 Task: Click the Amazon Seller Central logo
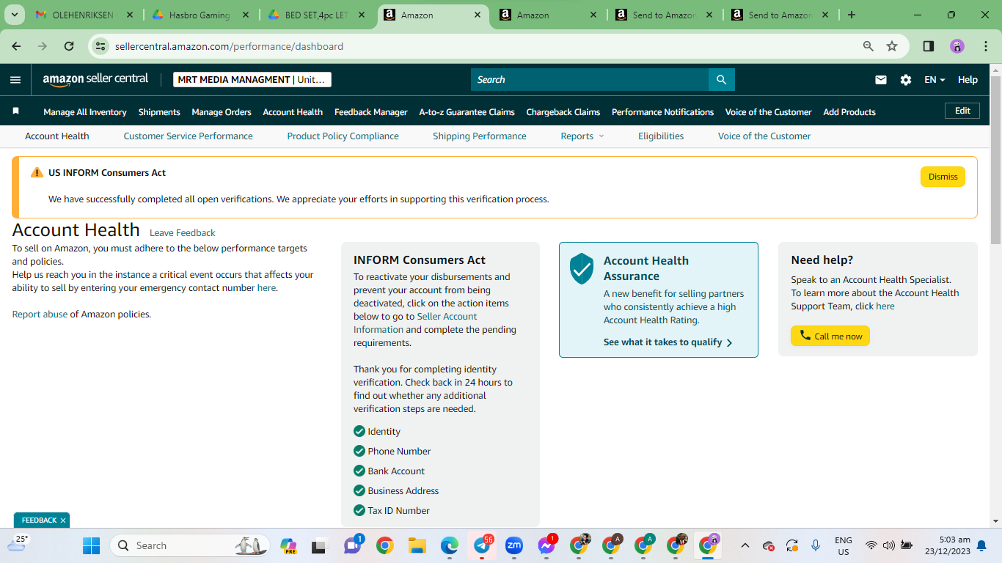pyautogui.click(x=95, y=79)
